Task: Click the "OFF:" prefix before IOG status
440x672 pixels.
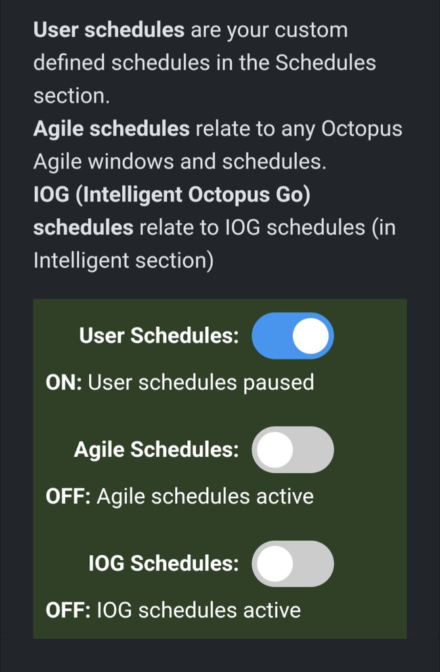Action: pyautogui.click(x=68, y=610)
